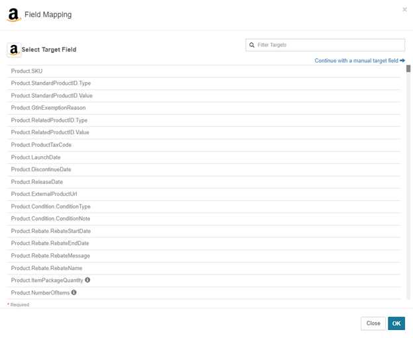Select Product.Rebate.RebateEndDate row
The image size is (413, 338).
[204, 243]
